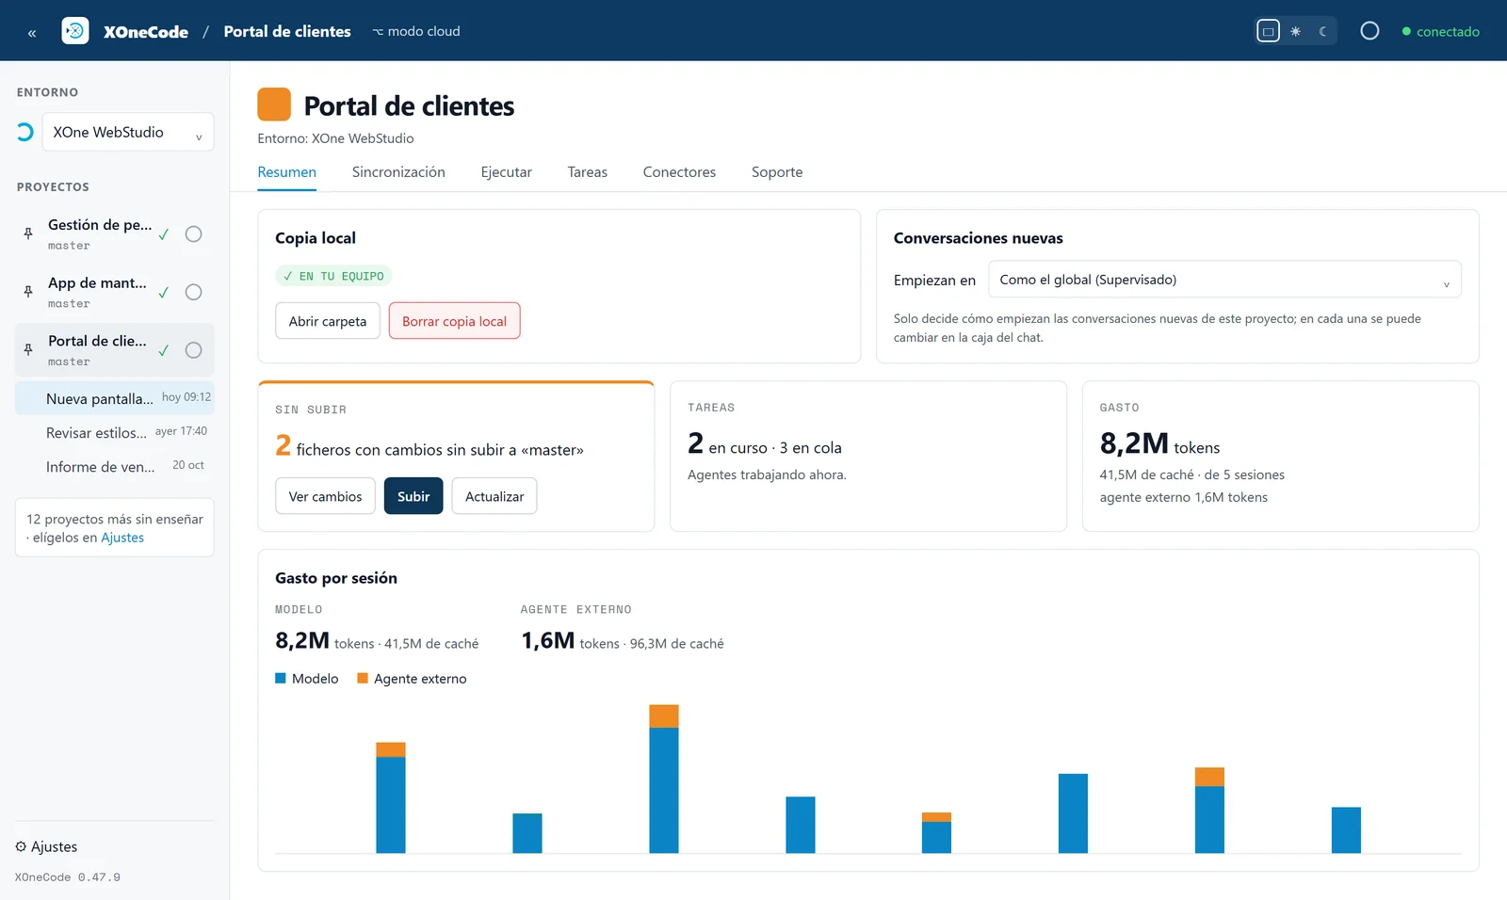The height and width of the screenshot is (900, 1507).
Task: Click the green conectado status indicator
Action: click(x=1441, y=31)
